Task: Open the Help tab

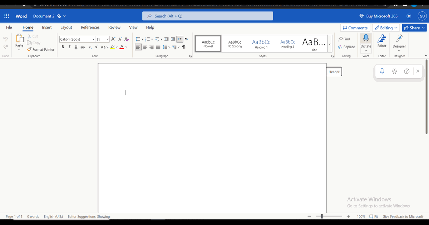Action: tap(150, 27)
